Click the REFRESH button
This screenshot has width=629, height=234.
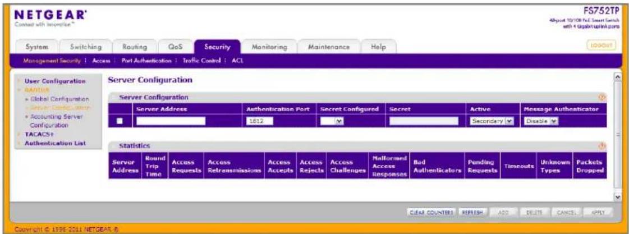[472, 212]
